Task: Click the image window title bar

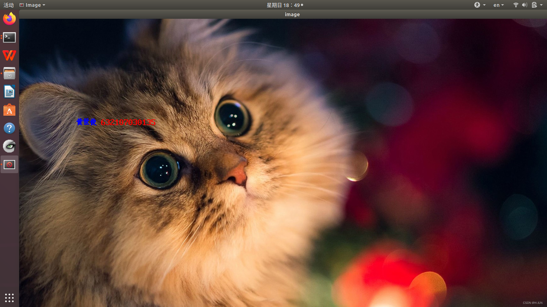Action: coord(292,14)
